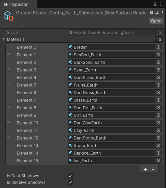Grab the reorder handle of Element 5
Screen dimensions: 166x188
pyautogui.click(x=9, y=84)
